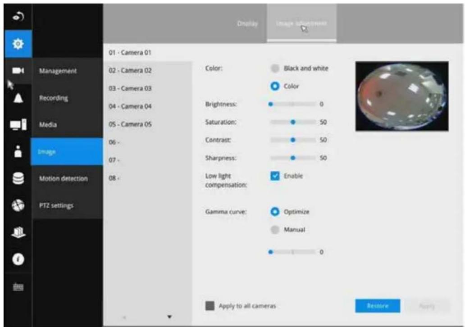Image resolution: width=465 pixels, height=327 pixels.
Task: Select 02 - Camera 02 in list
Action: 147,70
